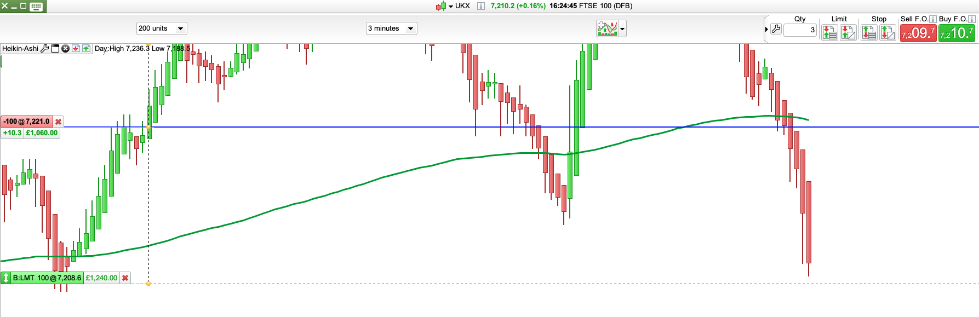Open the dropdown arrow next to UKX
This screenshot has height=317, width=979.
click(451, 7)
